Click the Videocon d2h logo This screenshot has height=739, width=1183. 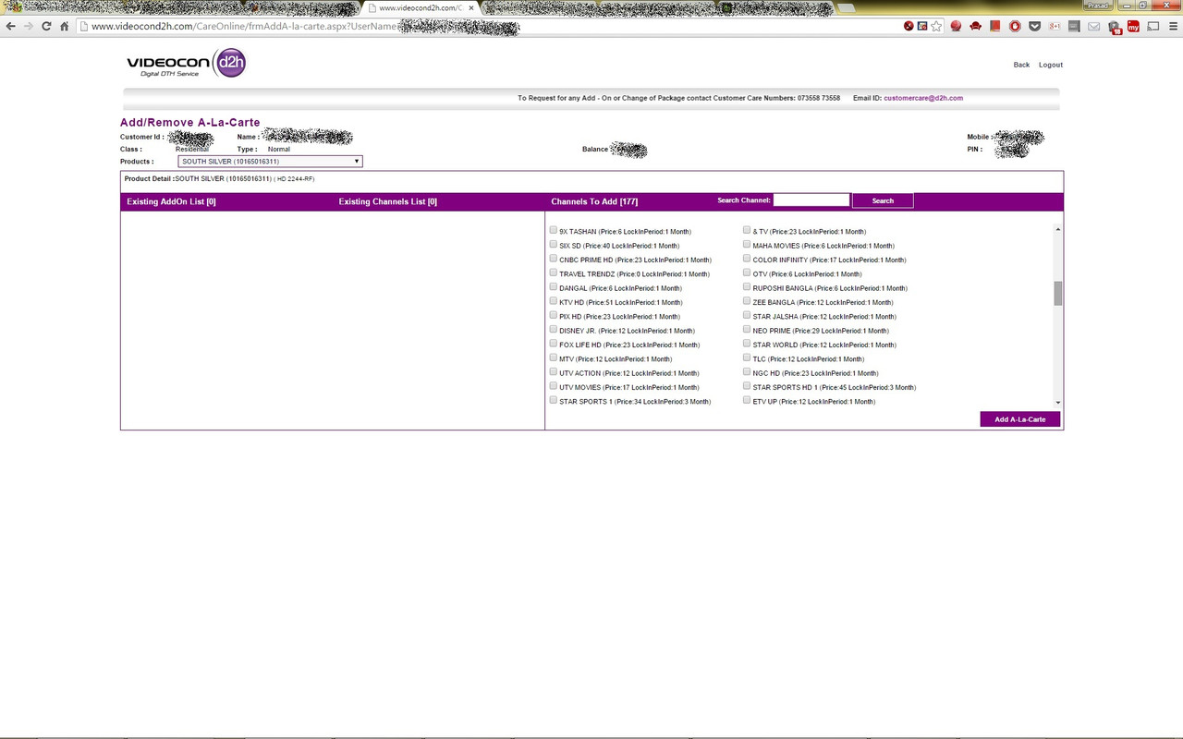point(186,63)
